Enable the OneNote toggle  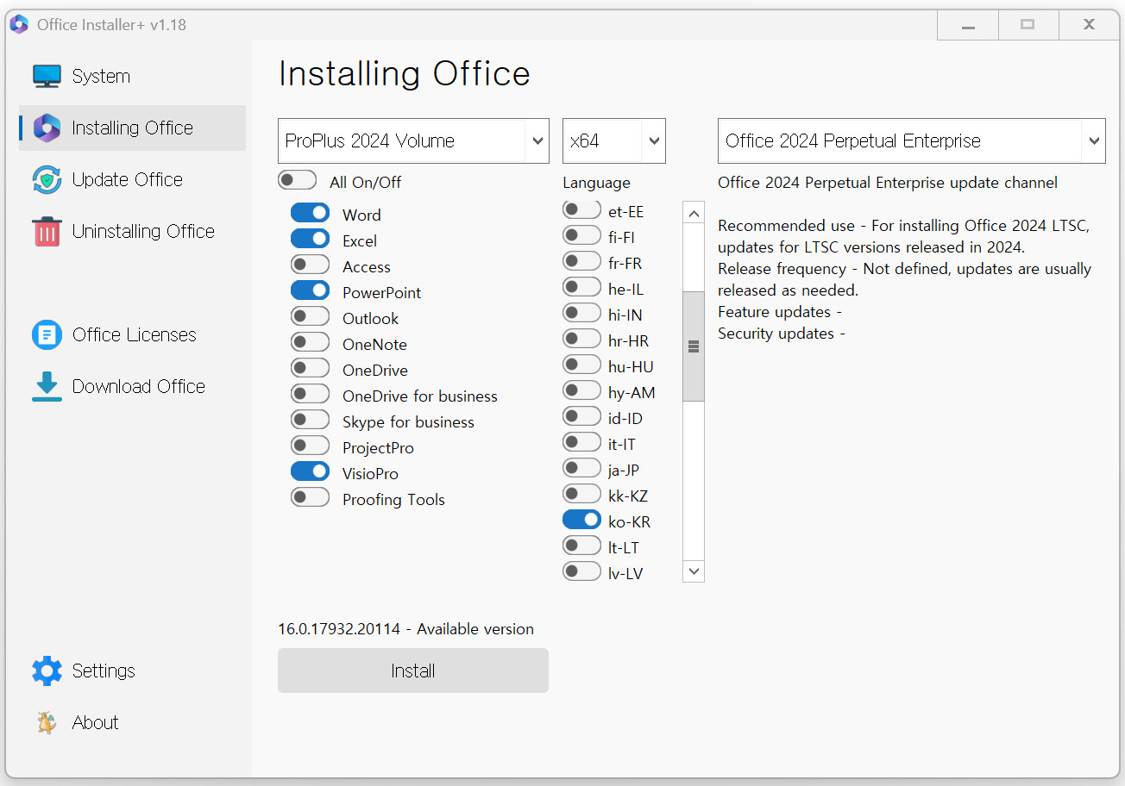click(310, 341)
